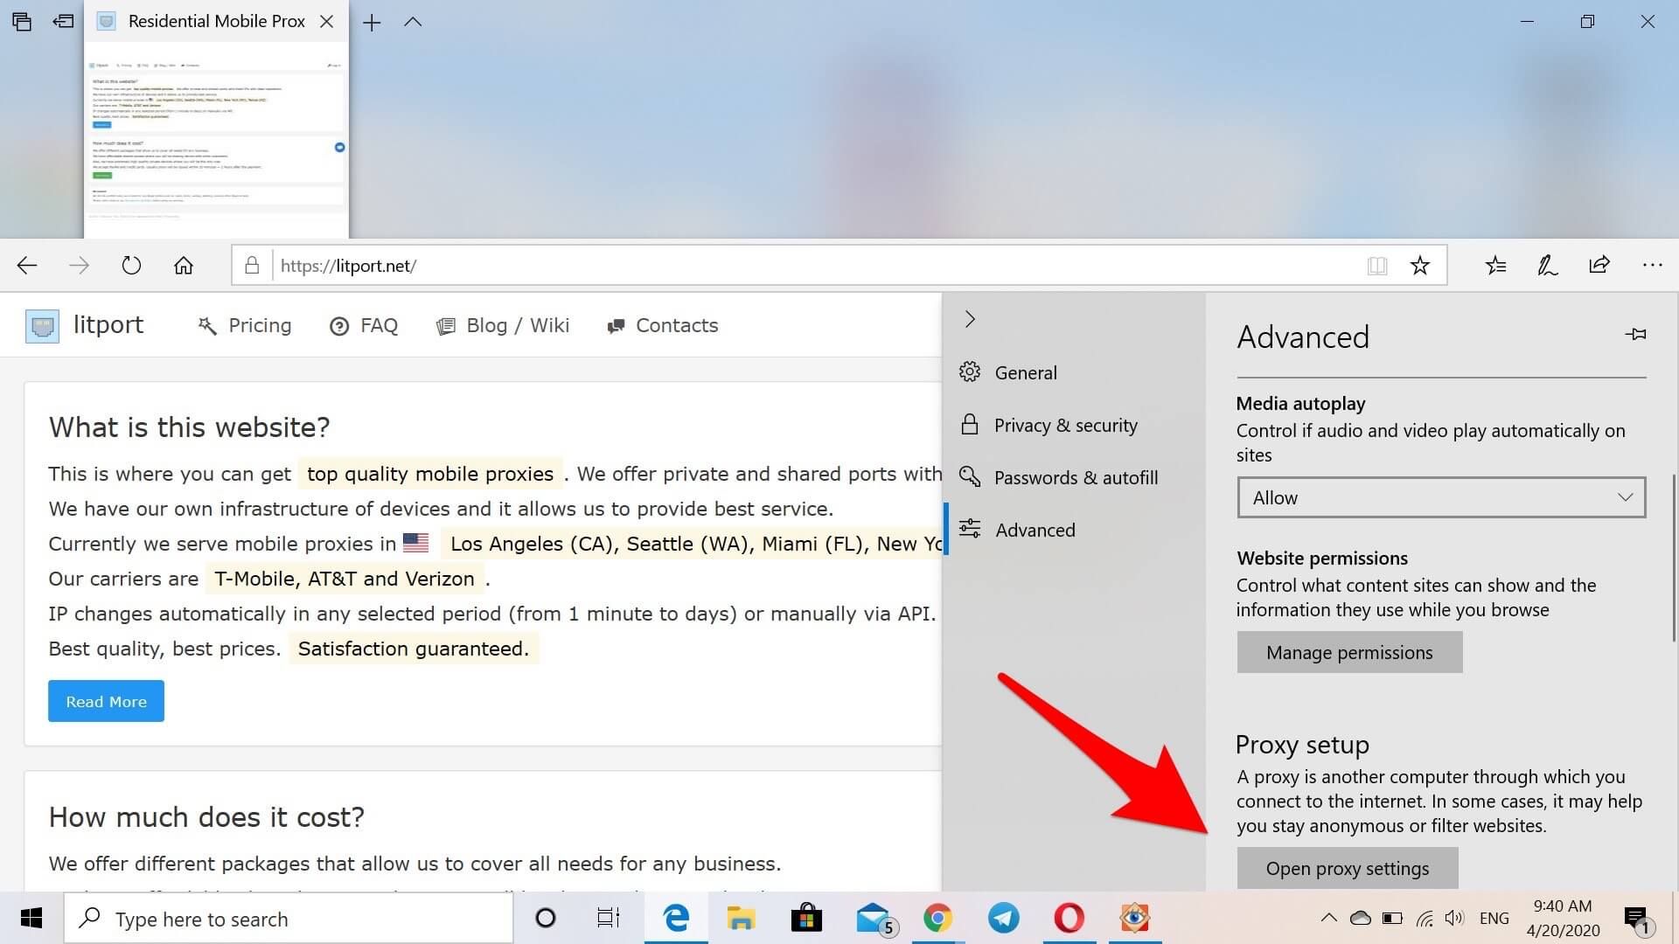
Task: Share this page icon
Action: tap(1599, 265)
